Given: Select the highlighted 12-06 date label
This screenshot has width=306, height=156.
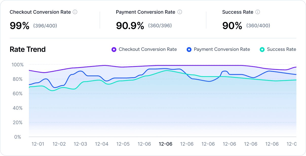Looking at the screenshot, I should (165, 144).
